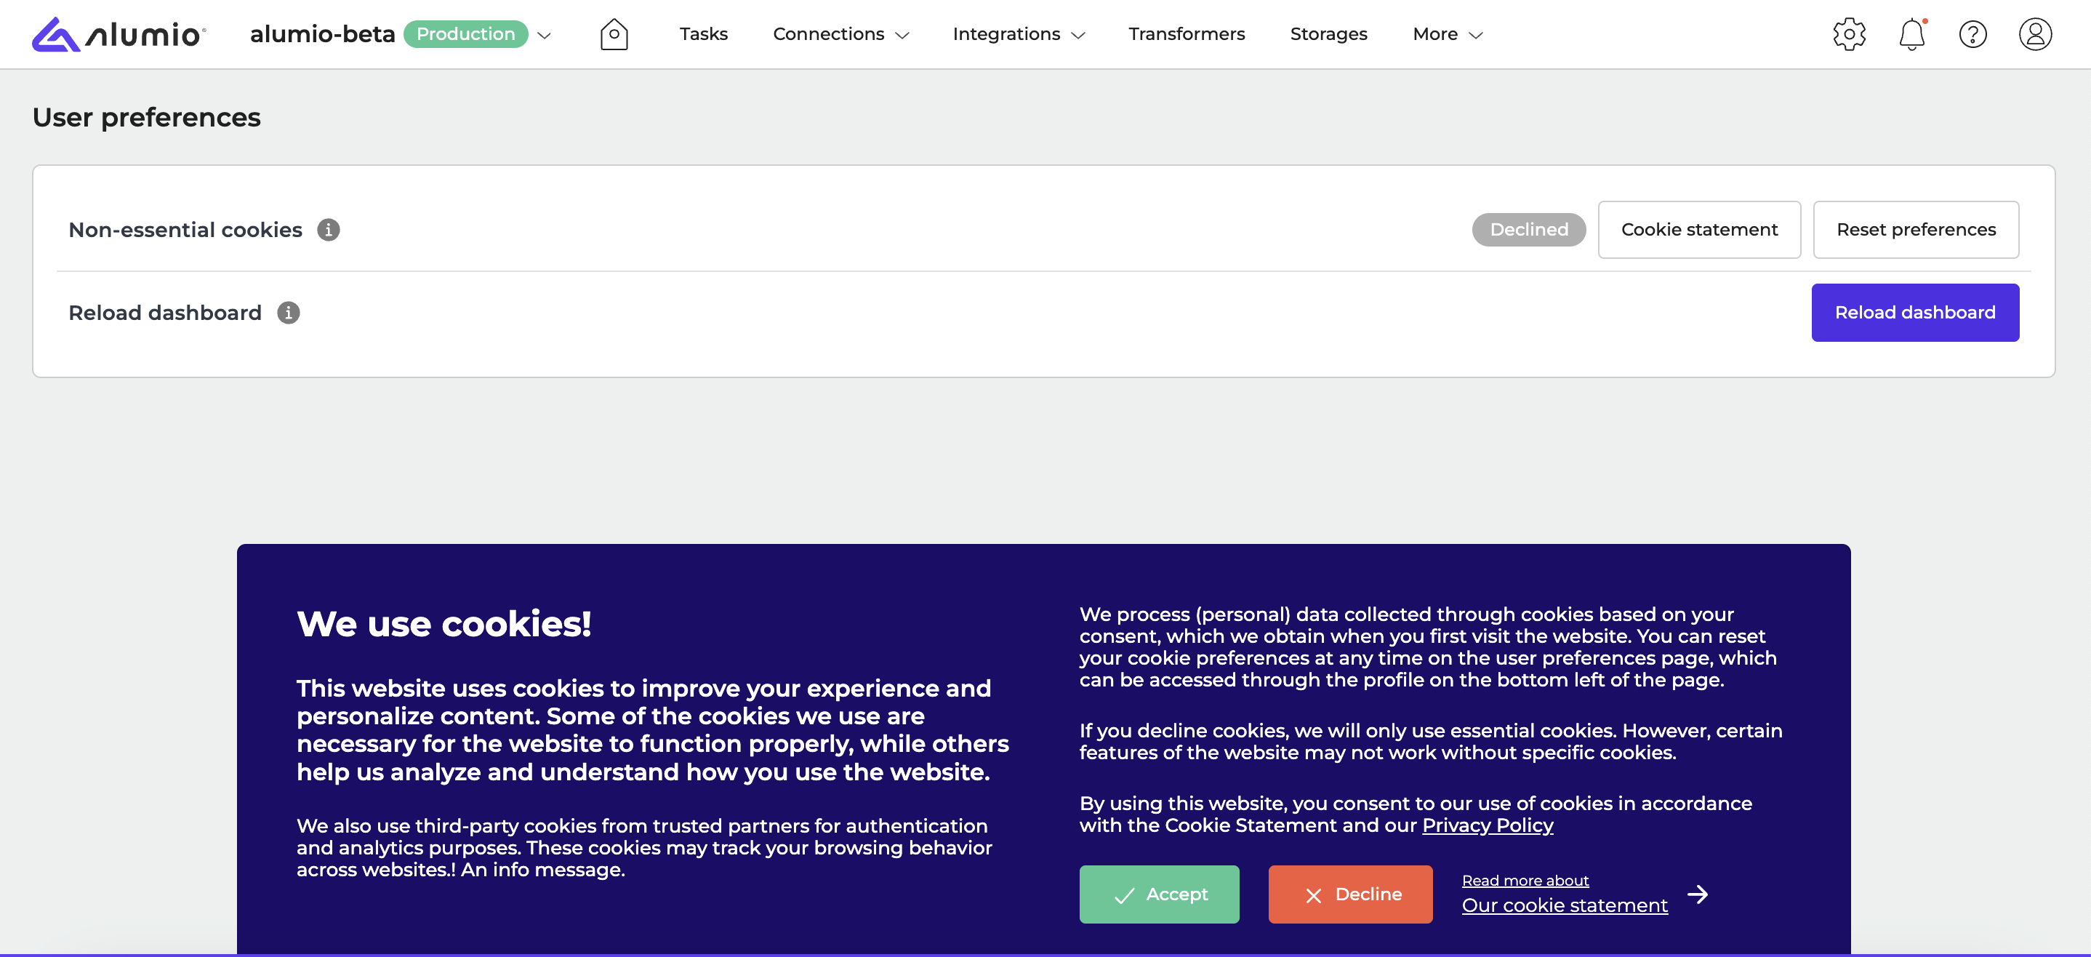
Task: Expand the Integrations menu
Action: (1018, 34)
